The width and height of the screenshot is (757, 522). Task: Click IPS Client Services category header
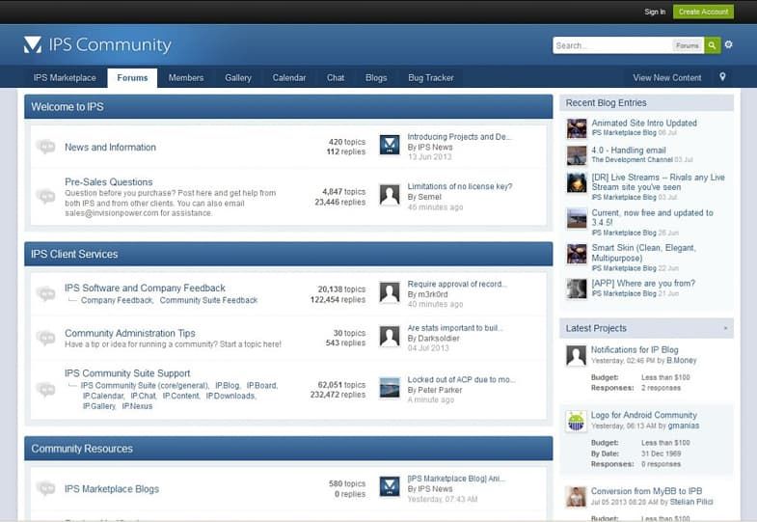coord(288,254)
